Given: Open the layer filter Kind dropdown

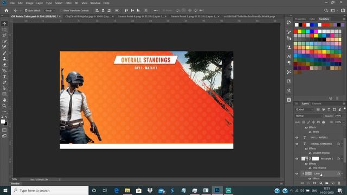Looking at the screenshot, I should coord(304,109).
